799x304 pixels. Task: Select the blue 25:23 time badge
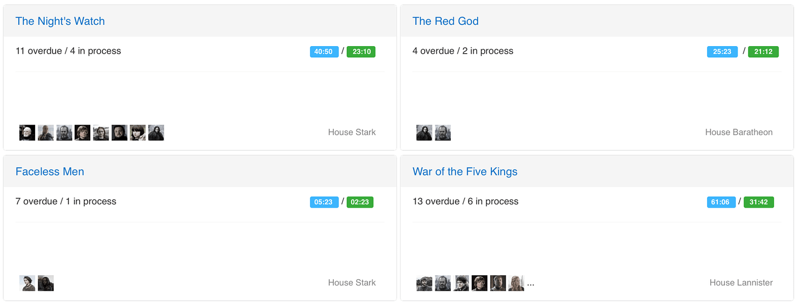722,52
